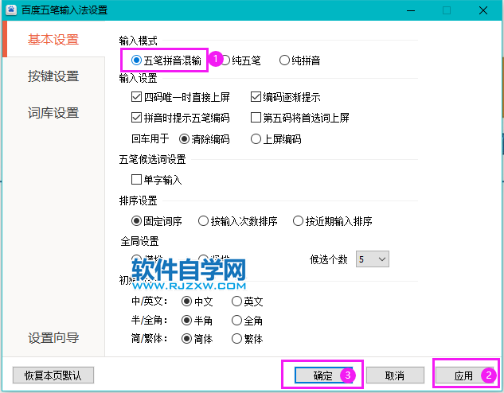Disable 编码逐渐提示 checkbox
Screen dimensions: 504x393
[256, 97]
